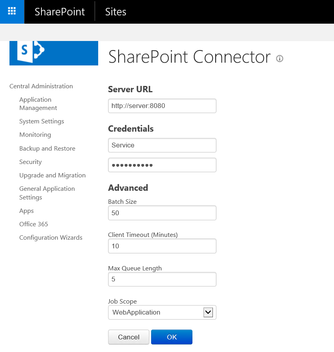Open the app launcher grid icon
This screenshot has width=334, height=352.
pos(12,11)
